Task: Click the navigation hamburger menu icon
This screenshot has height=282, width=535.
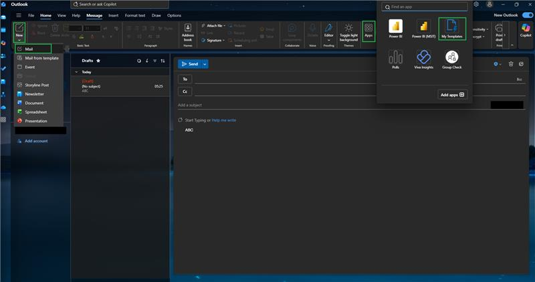Action: 19,15
